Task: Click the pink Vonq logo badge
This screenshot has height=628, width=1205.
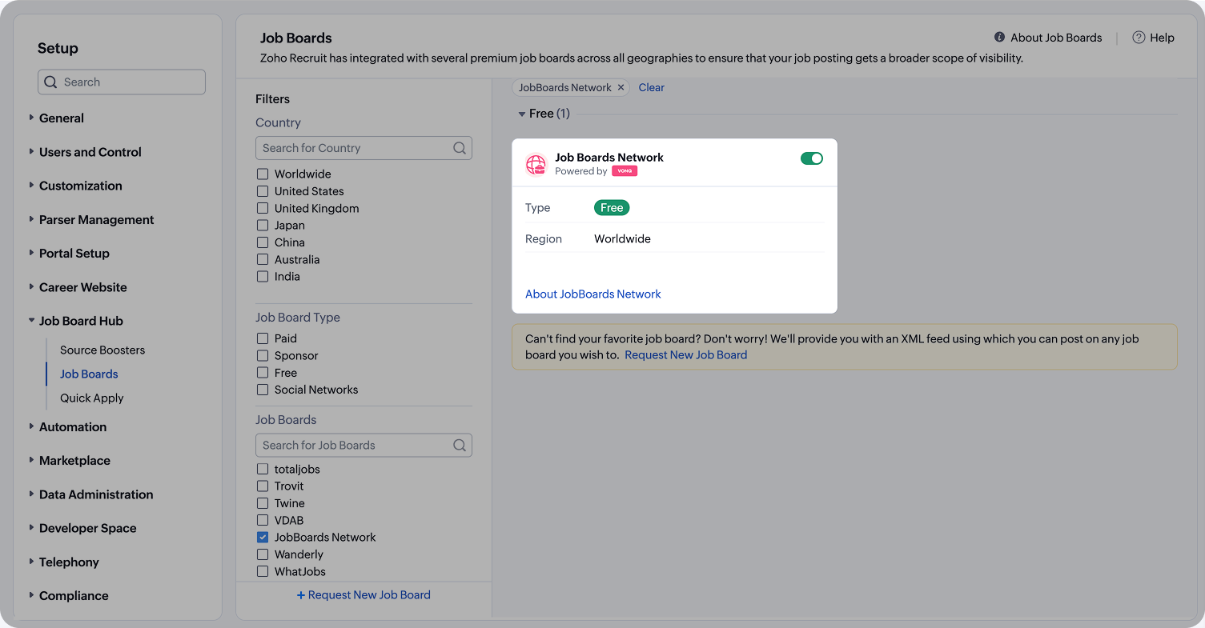Action: pos(625,171)
